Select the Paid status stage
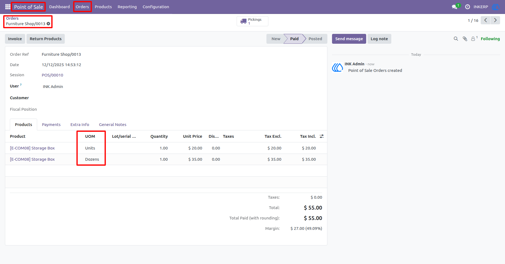Screen dimensions: 505x264 (294, 39)
